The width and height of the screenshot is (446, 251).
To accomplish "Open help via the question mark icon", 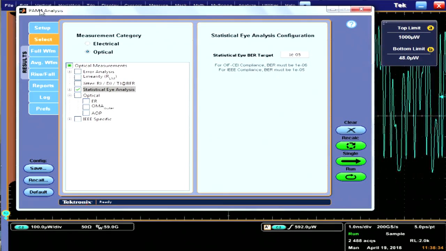I will tap(351, 24).
